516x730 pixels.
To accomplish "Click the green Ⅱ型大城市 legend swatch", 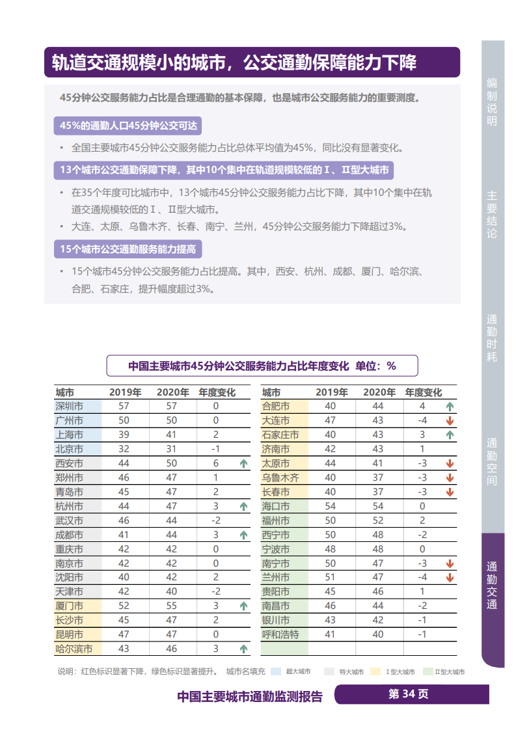I will (428, 671).
